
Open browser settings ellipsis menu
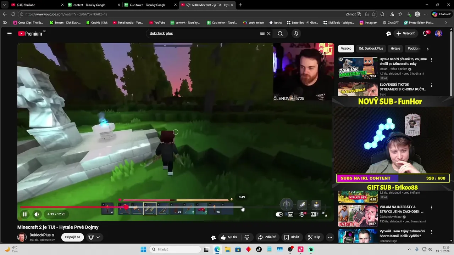tap(426, 14)
